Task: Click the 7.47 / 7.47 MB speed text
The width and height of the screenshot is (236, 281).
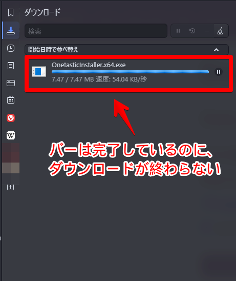Action: coord(99,79)
